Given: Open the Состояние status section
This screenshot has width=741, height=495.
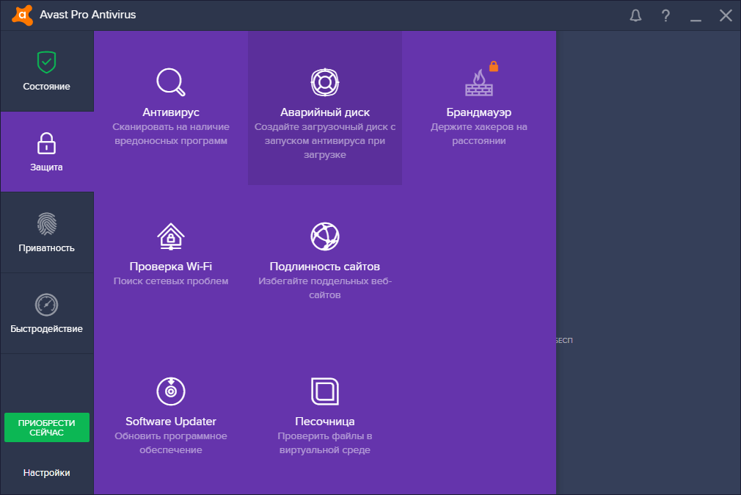Looking at the screenshot, I should coord(47,71).
